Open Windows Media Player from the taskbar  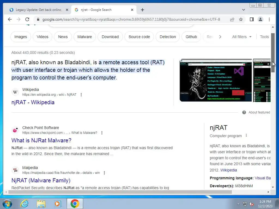(58, 204)
